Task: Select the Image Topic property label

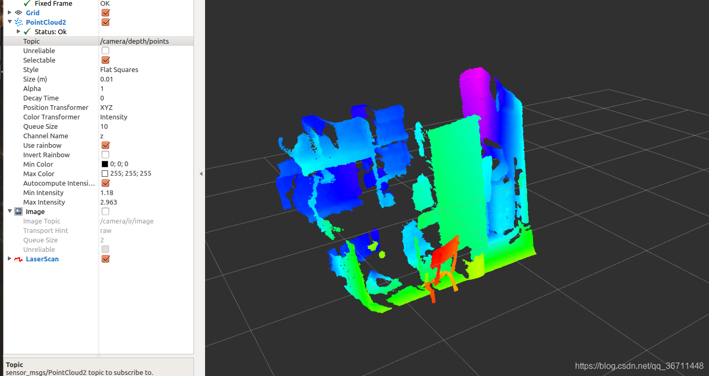Action: (42, 221)
